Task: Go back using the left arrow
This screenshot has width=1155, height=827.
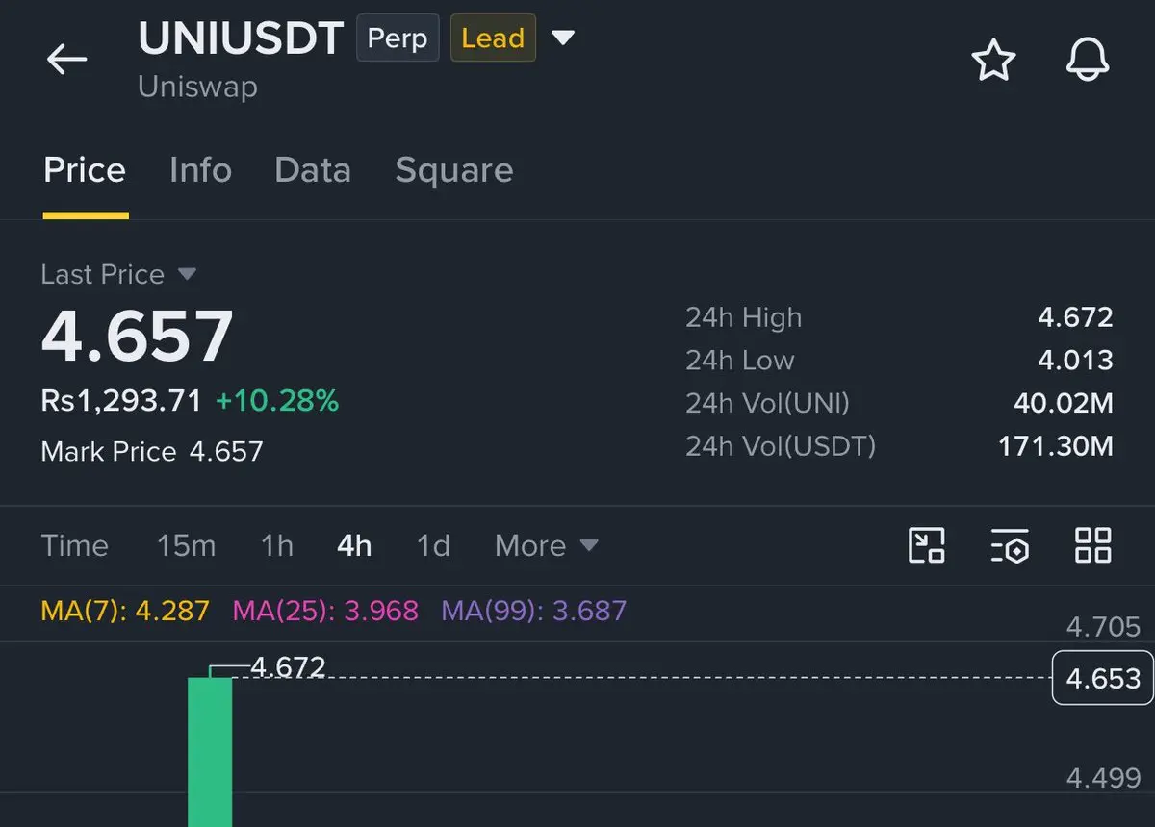Action: coord(67,60)
